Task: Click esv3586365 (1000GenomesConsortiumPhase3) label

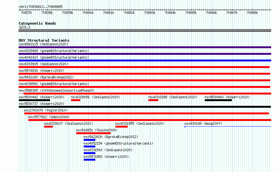Action: 57,90
